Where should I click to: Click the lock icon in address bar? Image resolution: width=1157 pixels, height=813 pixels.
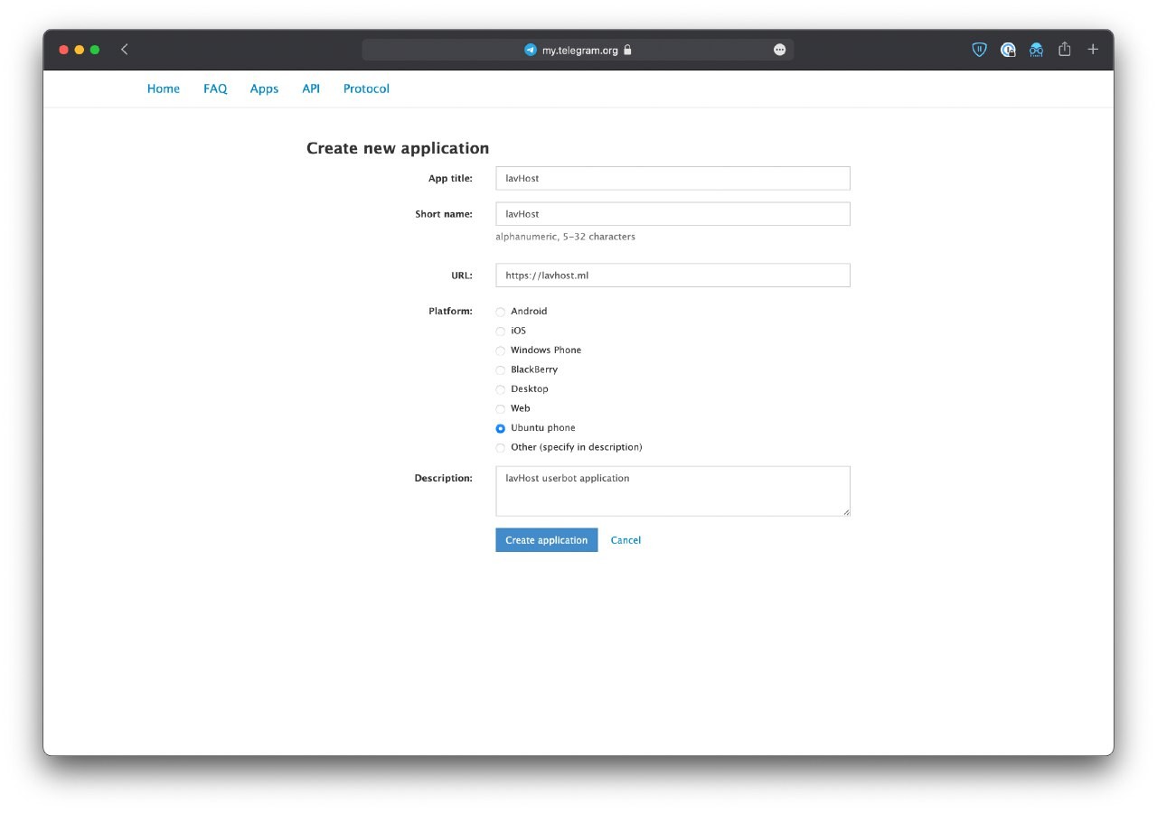tap(628, 51)
